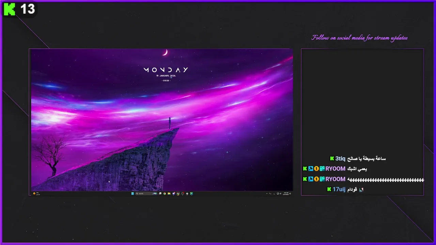Open the green app at taskbar end
This screenshot has width=436, height=245.
[x=191, y=194]
